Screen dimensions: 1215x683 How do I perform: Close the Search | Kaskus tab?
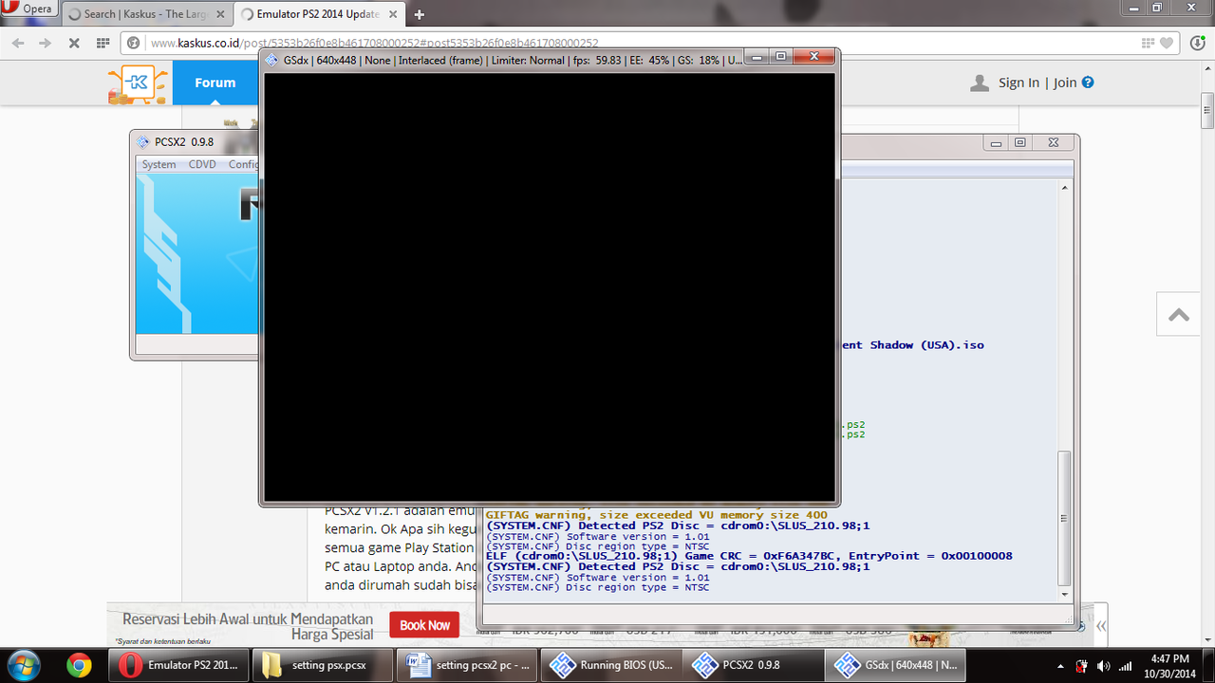(x=218, y=14)
